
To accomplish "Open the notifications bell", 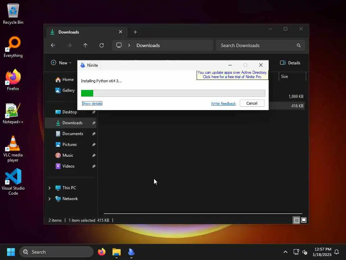I will click(x=337, y=252).
